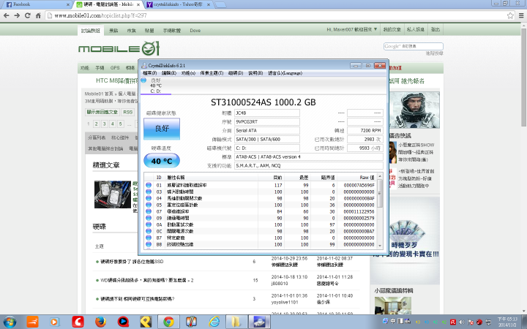
Task: Click the featured article hard drive thumbnail
Action: [113, 194]
